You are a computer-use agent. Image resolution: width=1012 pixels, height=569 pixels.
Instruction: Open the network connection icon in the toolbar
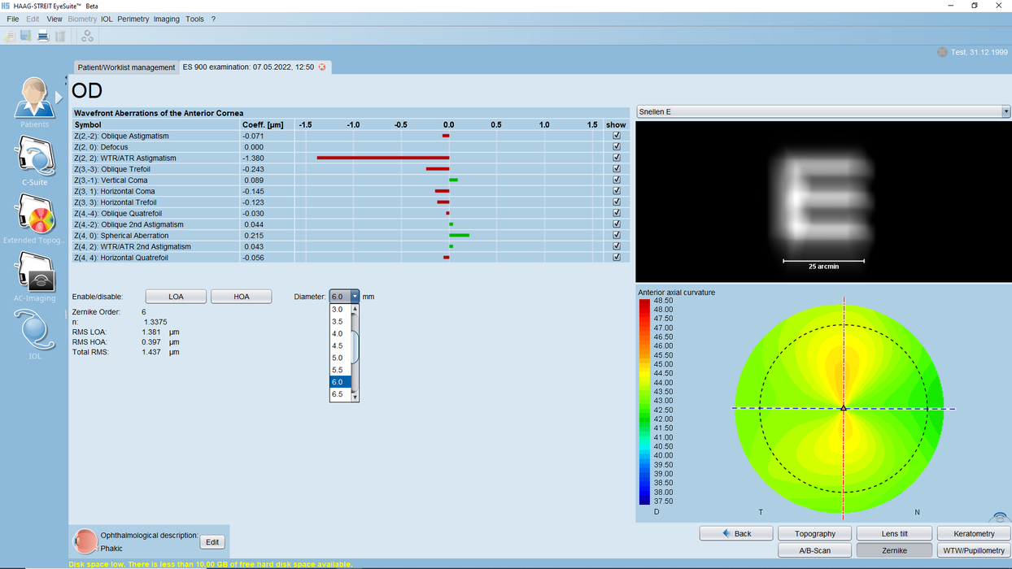click(x=87, y=36)
